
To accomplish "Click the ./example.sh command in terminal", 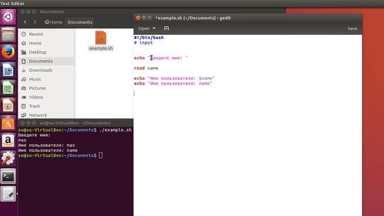I will 115,130.
